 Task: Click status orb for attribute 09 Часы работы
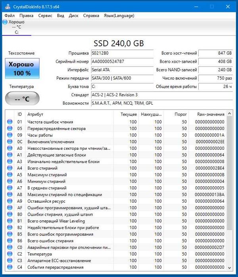10,135
